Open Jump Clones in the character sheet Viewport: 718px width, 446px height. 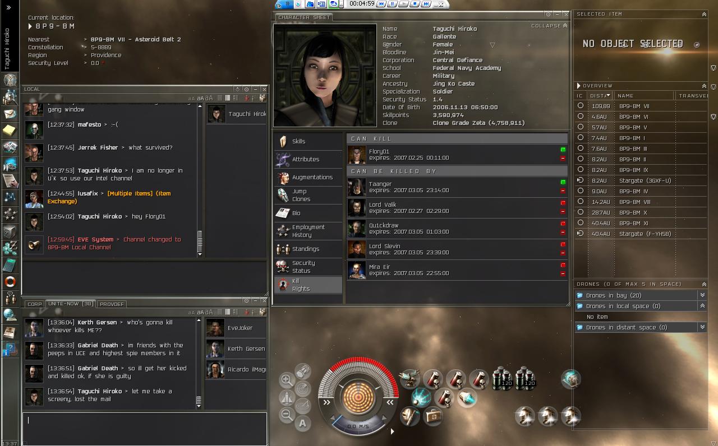[x=309, y=195]
